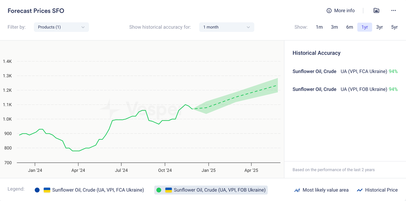Click chevron arrow on Products filter
Viewport: 406px width, 201px height.
click(x=83, y=27)
